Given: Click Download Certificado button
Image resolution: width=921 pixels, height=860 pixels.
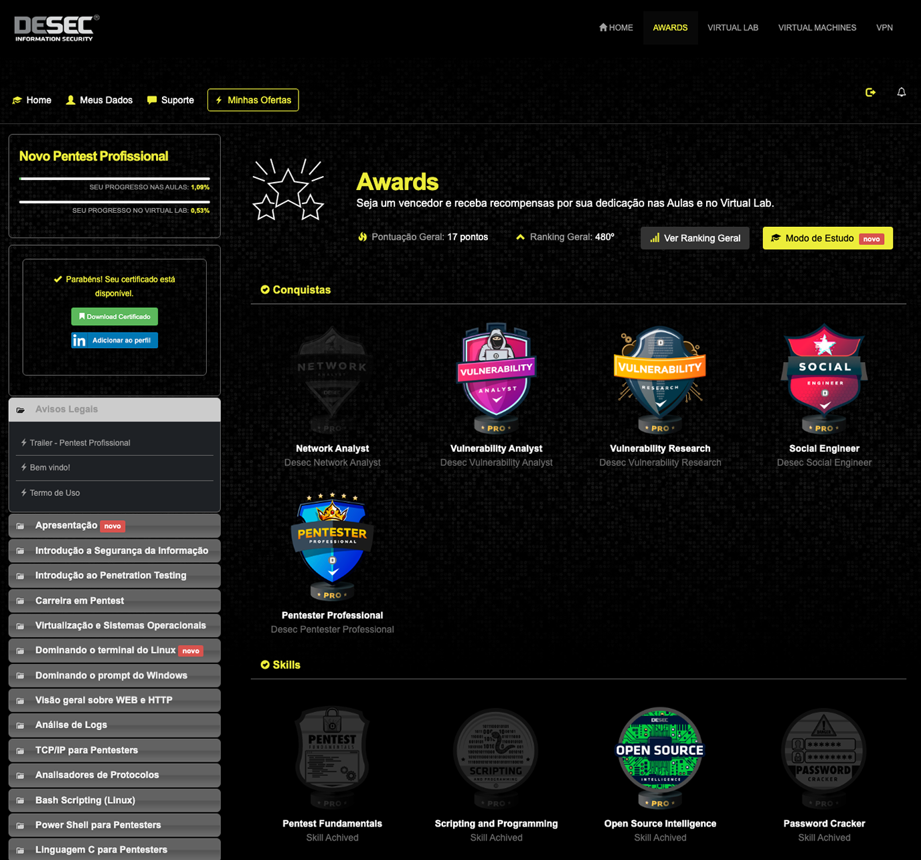Looking at the screenshot, I should point(114,317).
